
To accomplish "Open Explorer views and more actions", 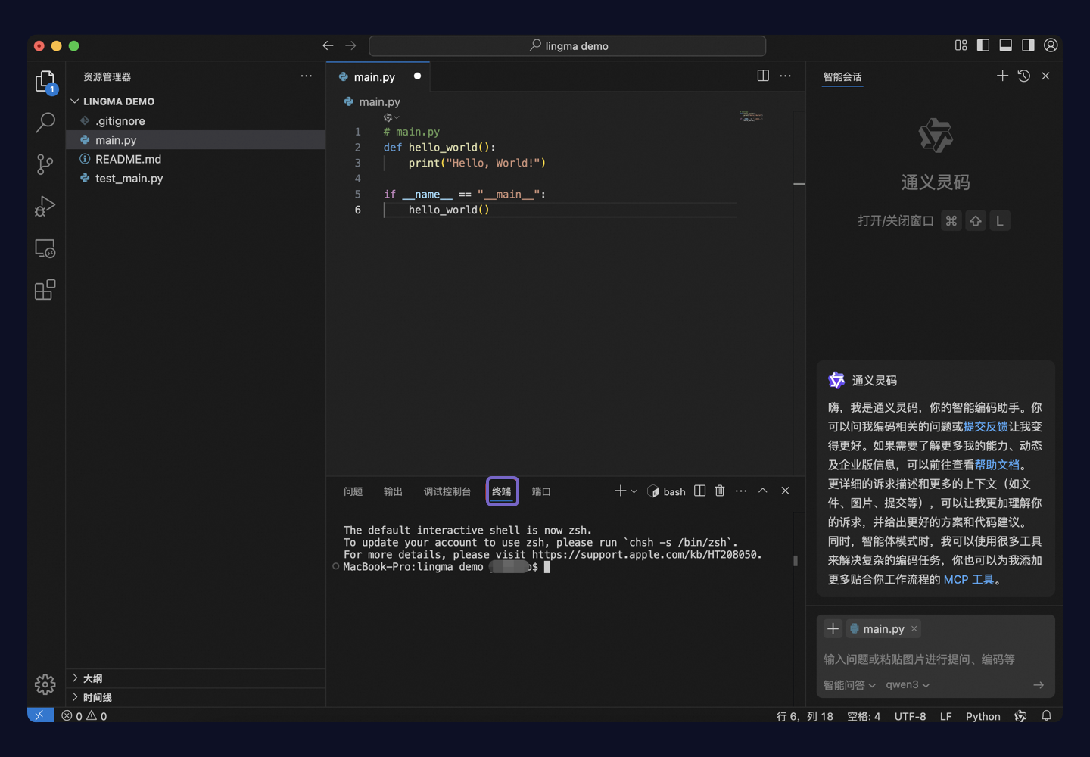I will [x=306, y=76].
